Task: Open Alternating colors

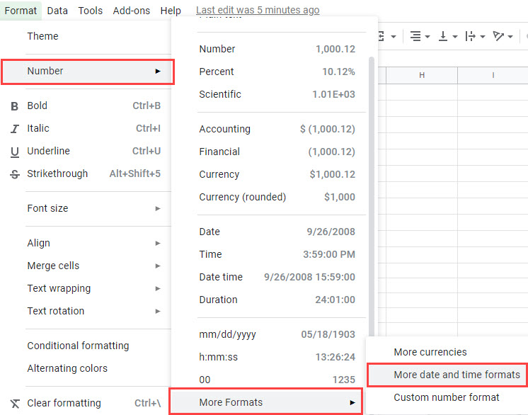Action: click(x=67, y=368)
